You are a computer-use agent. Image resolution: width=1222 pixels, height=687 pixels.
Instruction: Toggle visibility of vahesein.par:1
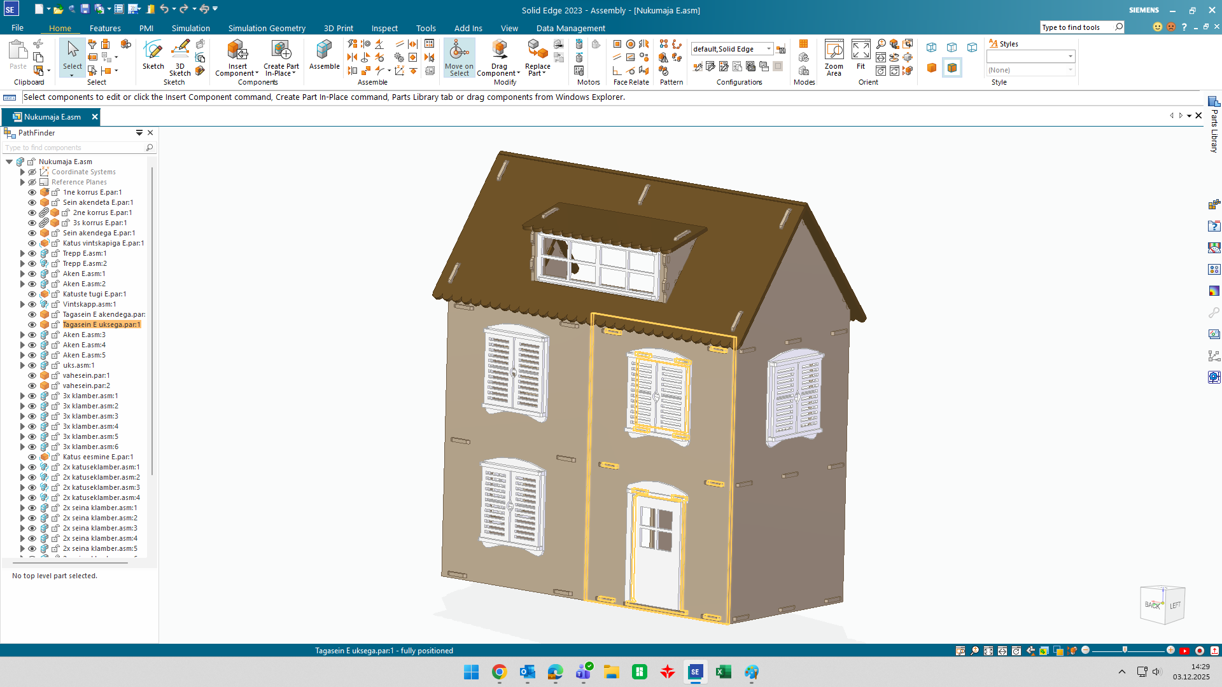(32, 375)
